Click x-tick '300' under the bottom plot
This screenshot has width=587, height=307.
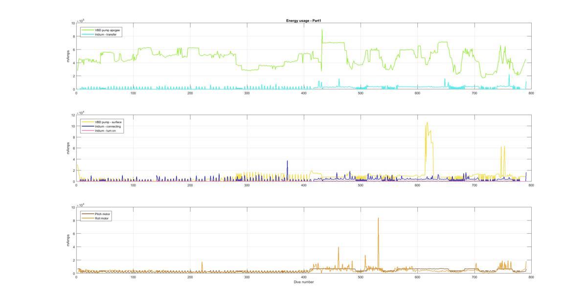247,277
